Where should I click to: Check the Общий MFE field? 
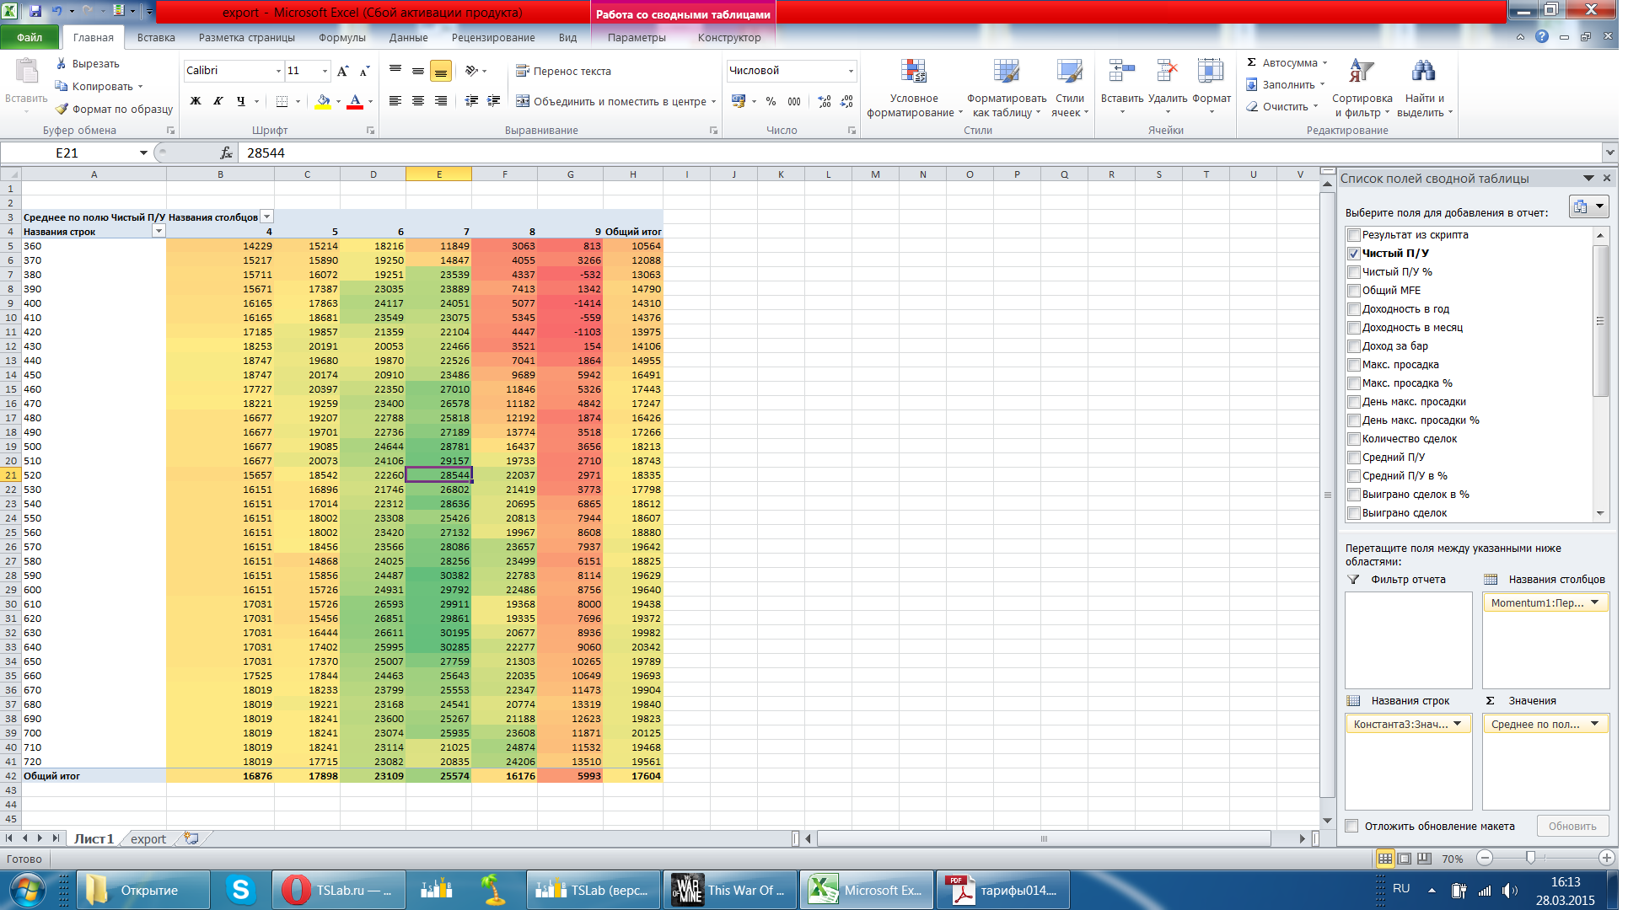pyautogui.click(x=1354, y=291)
